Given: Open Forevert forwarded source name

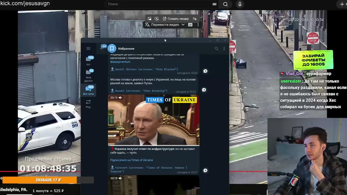Looking at the screenshot, I should coord(149,170).
